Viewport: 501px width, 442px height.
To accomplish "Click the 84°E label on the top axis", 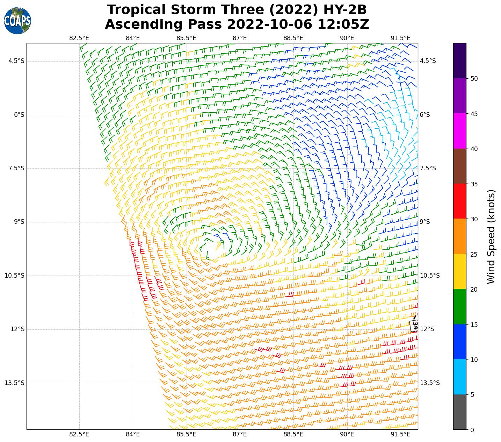I will [x=133, y=38].
